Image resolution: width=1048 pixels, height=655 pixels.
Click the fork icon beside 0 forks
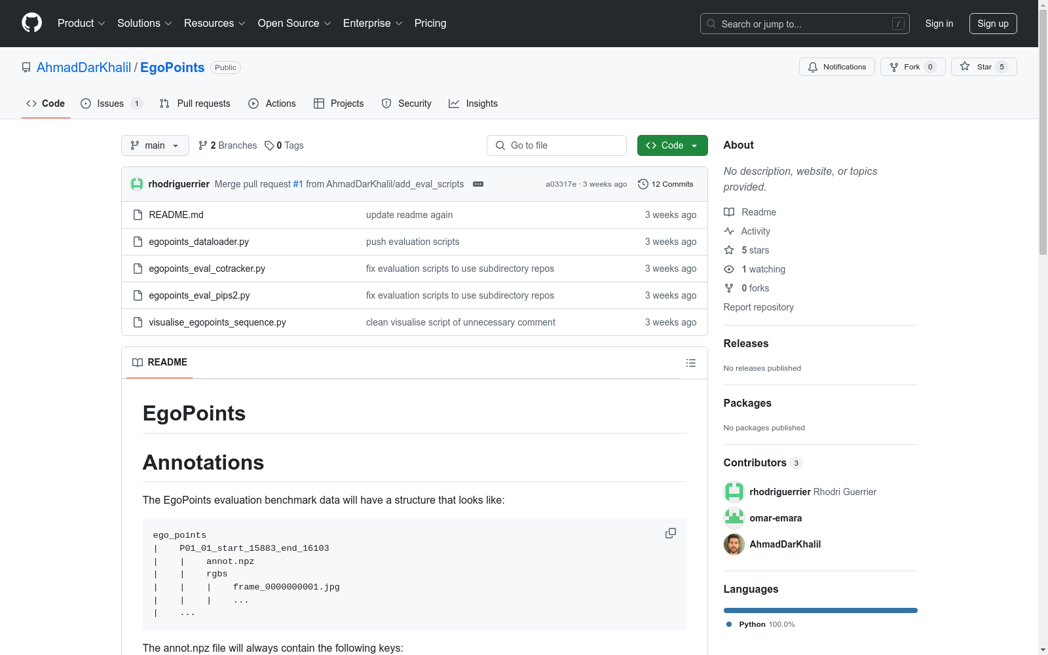point(729,288)
